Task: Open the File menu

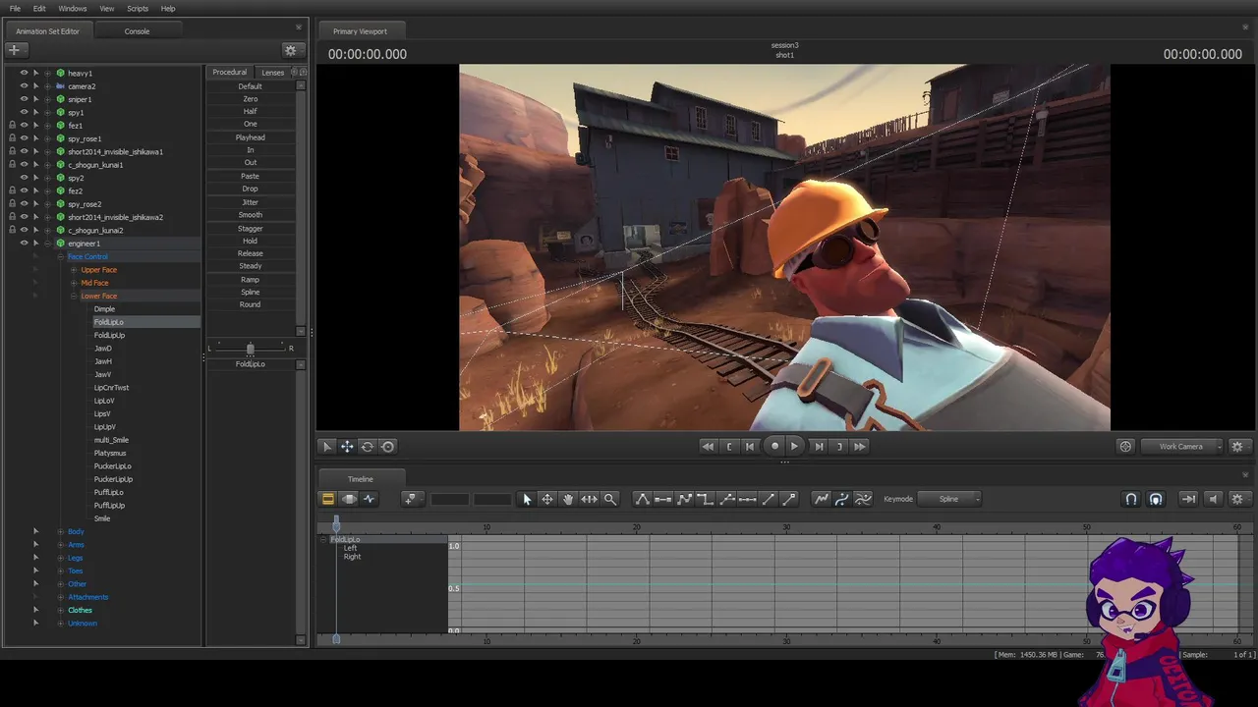Action: [15, 8]
